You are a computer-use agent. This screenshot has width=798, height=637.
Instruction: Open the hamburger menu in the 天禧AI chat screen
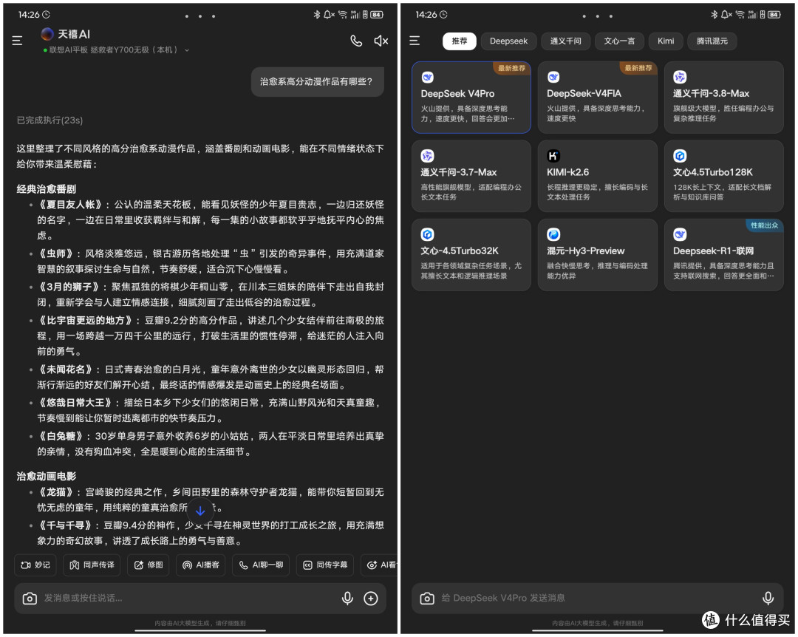(17, 40)
